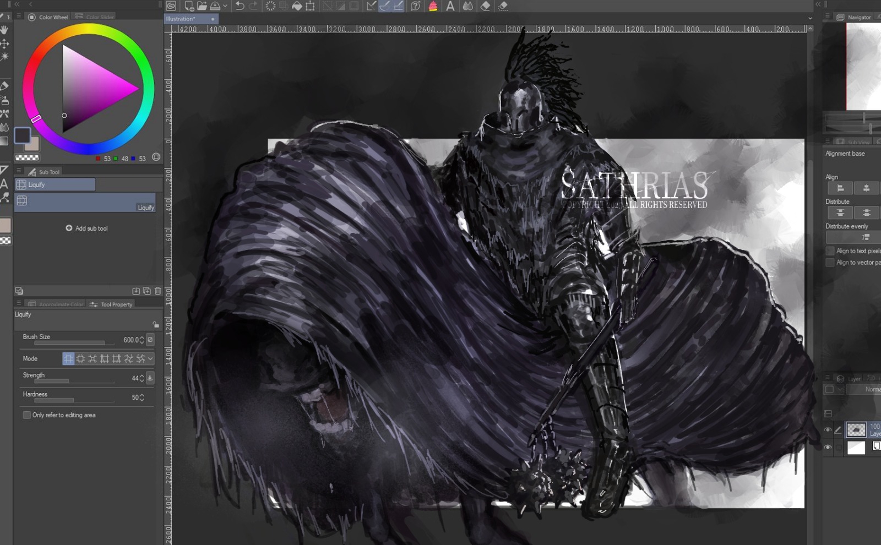Image resolution: width=881 pixels, height=545 pixels.
Task: Switch to the Tool Property tab
Action: click(x=111, y=304)
